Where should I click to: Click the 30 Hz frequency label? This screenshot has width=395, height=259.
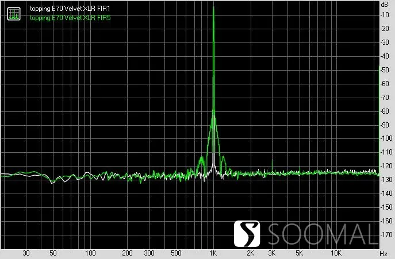[x=26, y=253]
